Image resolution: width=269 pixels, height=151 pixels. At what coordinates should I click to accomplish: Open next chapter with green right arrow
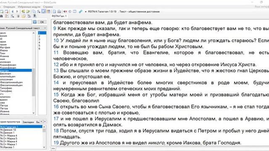tap(28, 12)
